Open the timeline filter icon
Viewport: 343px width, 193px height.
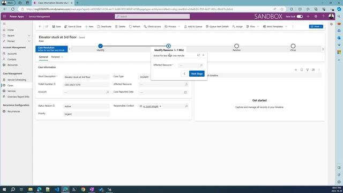(307, 70)
